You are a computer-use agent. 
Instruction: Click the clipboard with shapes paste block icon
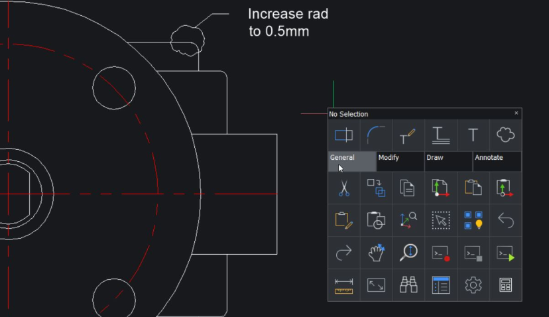(376, 220)
